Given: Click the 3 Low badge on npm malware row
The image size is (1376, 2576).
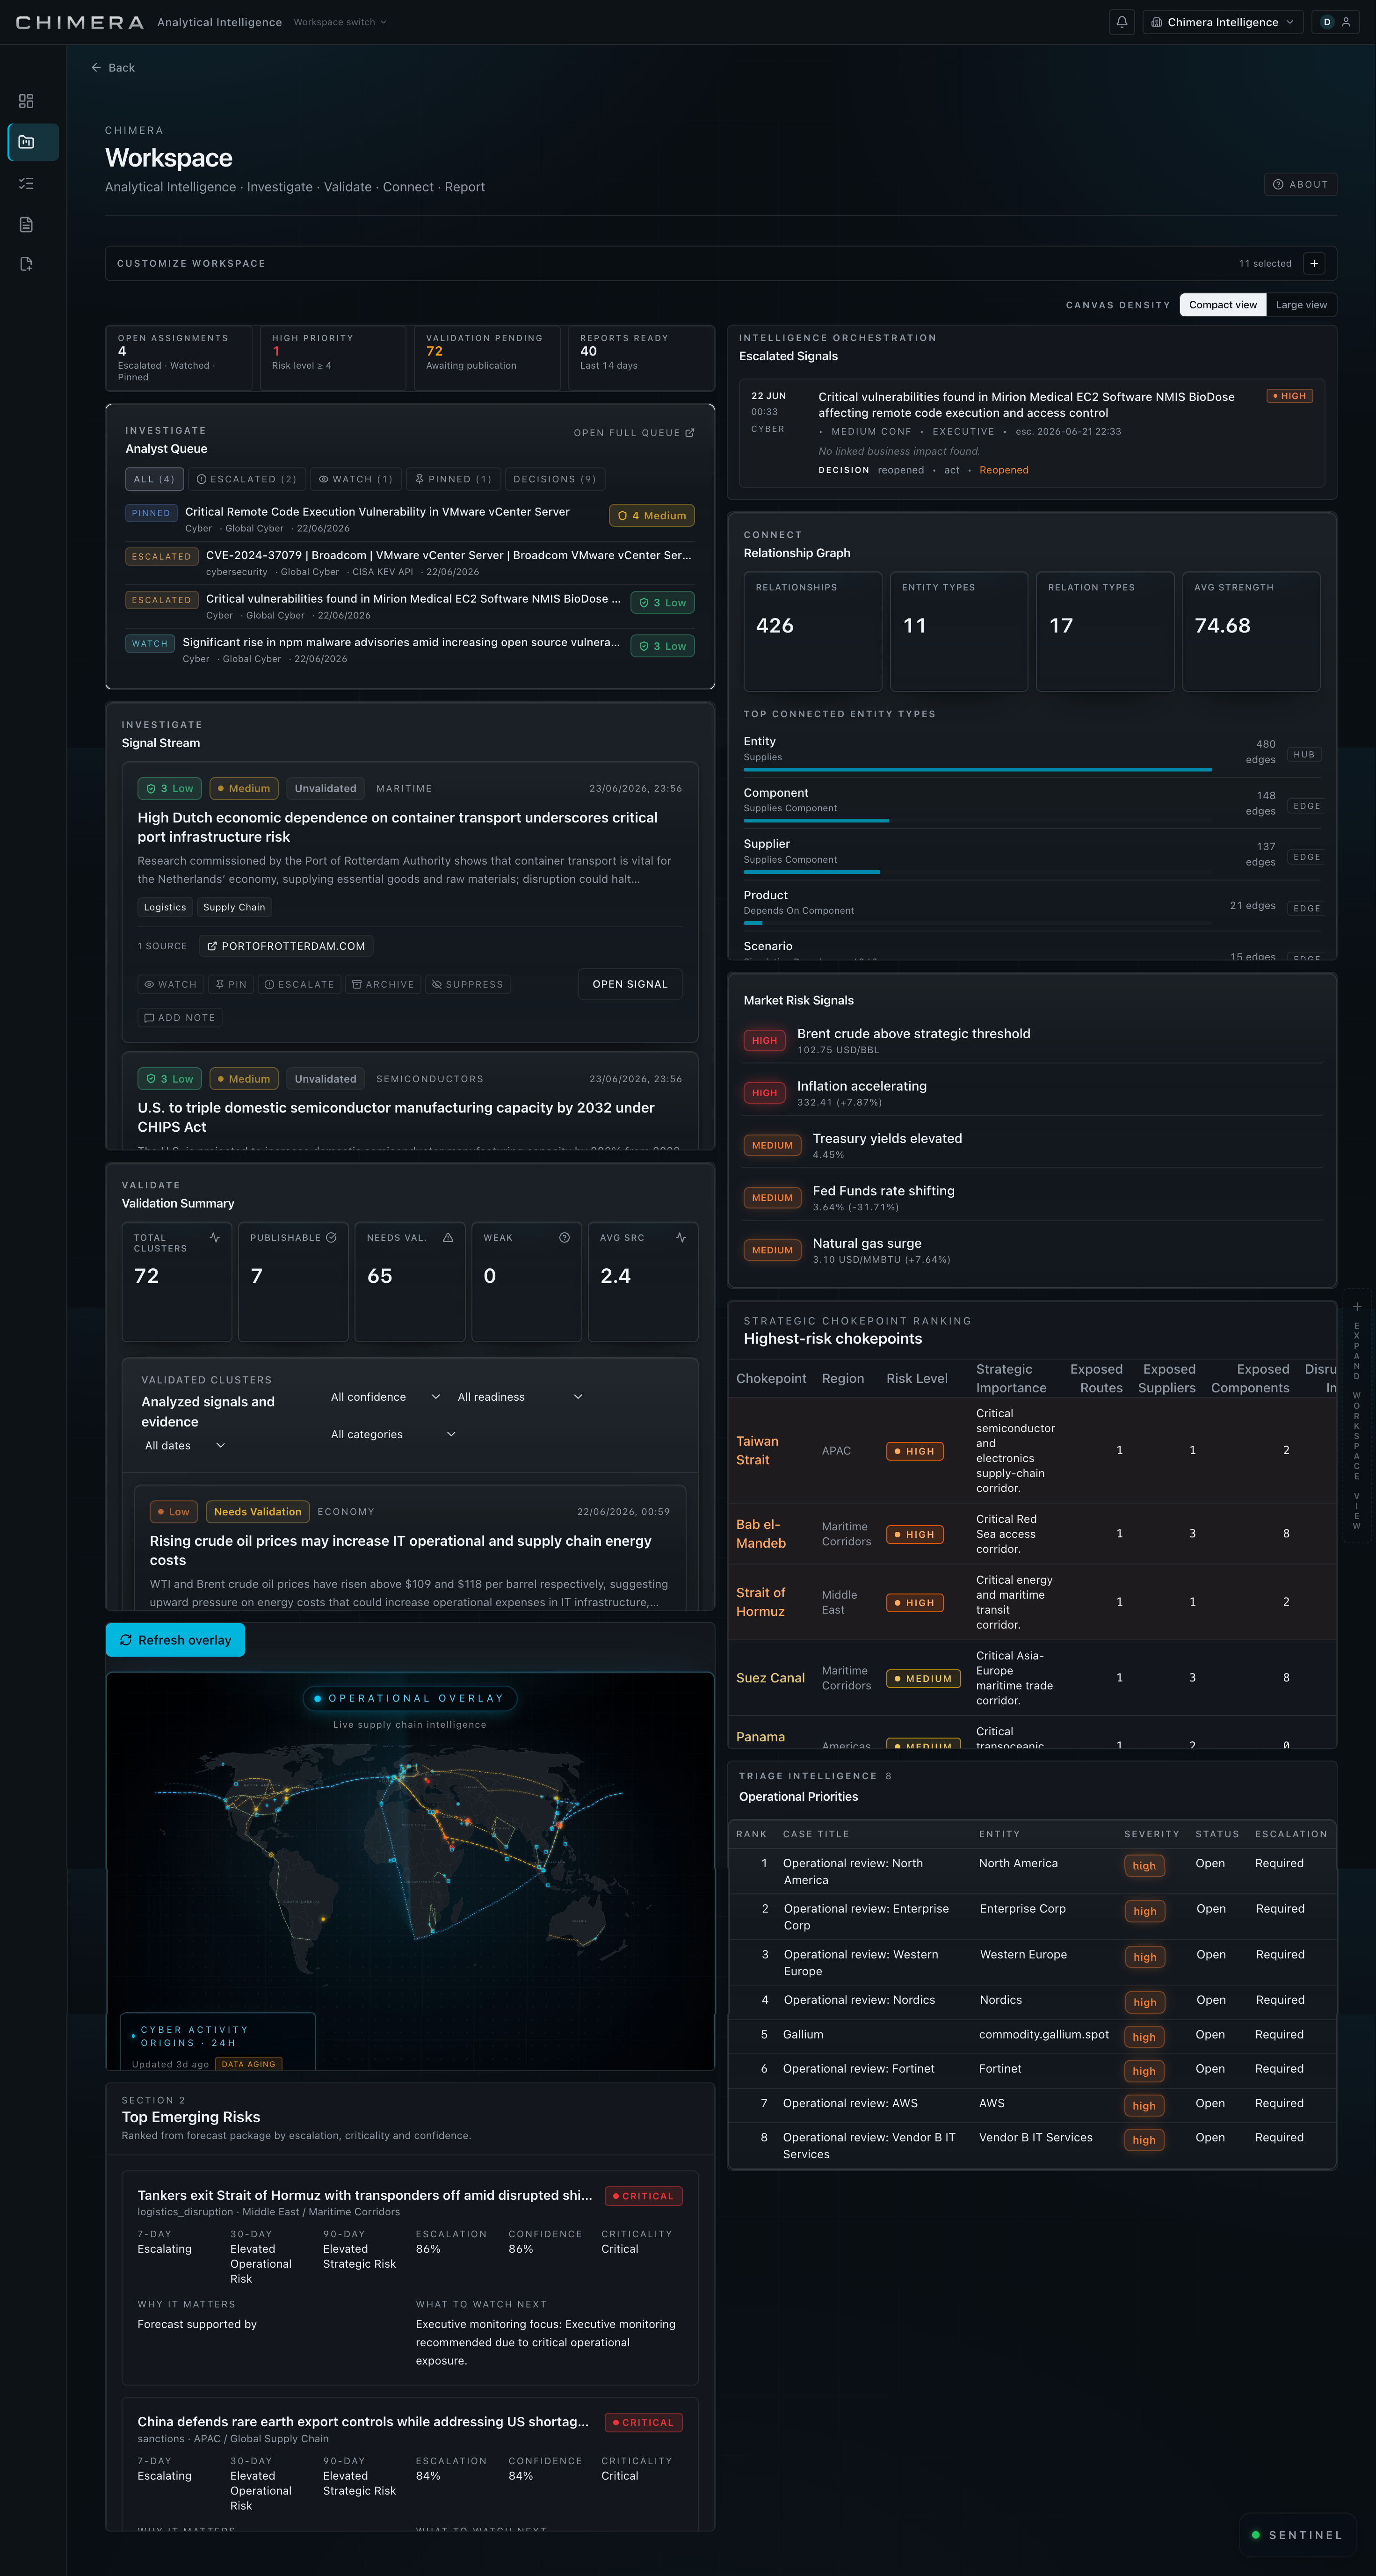Looking at the screenshot, I should point(663,646).
